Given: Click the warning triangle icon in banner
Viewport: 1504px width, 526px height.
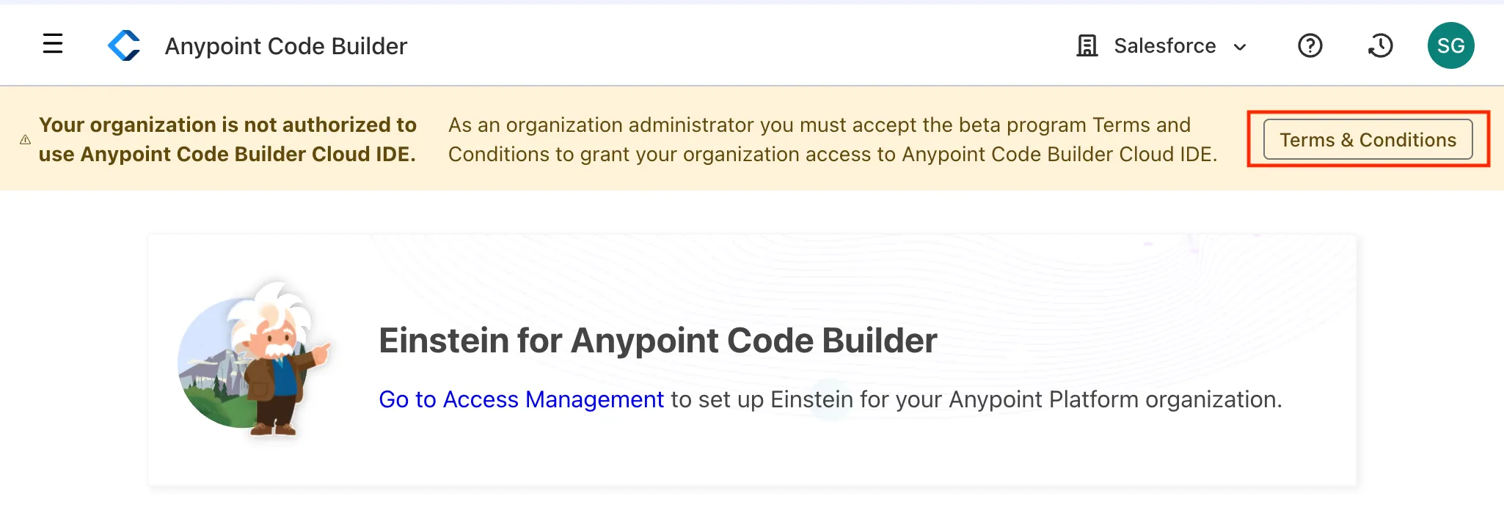Looking at the screenshot, I should pos(25,139).
